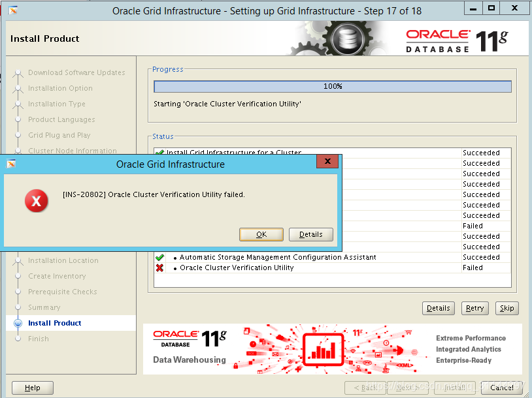Select Installation Location step

pos(63,260)
